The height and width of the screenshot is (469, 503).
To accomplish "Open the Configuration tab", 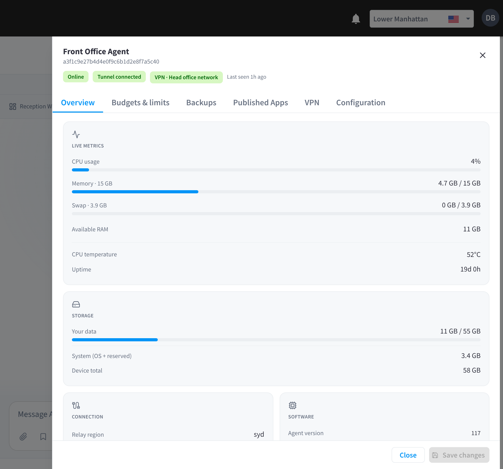I will (x=361, y=103).
